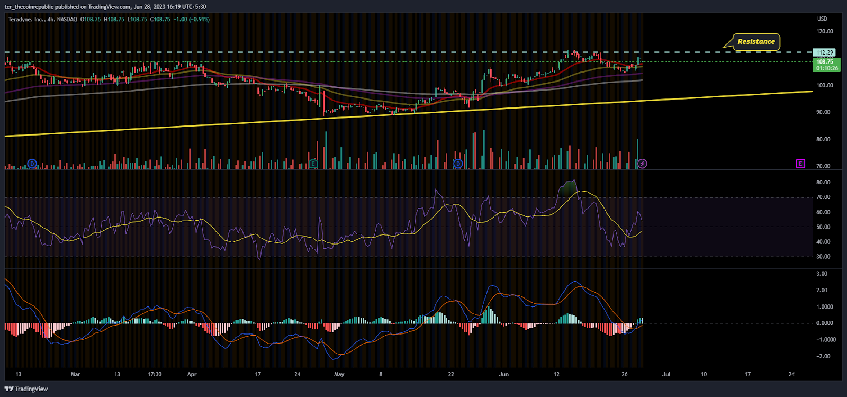Click the RSI 30.00 axis label
The width and height of the screenshot is (847, 397).
click(x=823, y=257)
